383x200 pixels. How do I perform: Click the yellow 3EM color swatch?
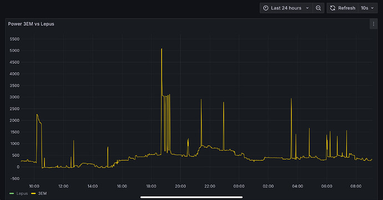33,193
